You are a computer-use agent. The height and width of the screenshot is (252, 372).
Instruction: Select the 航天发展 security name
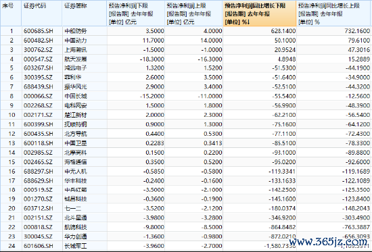[x=76, y=59]
